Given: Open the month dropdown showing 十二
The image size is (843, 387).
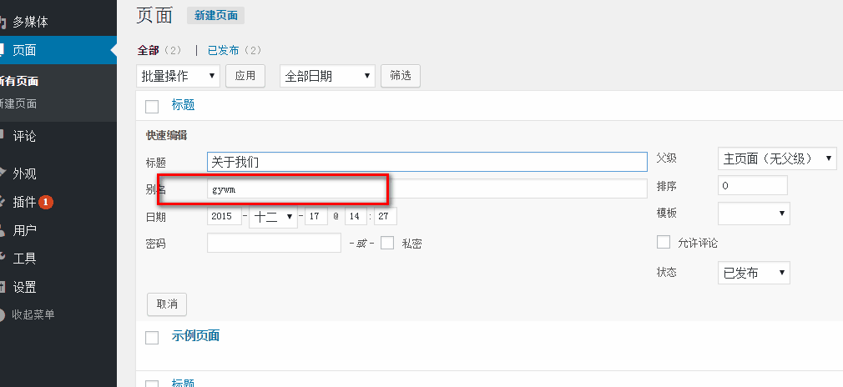Looking at the screenshot, I should tap(273, 217).
